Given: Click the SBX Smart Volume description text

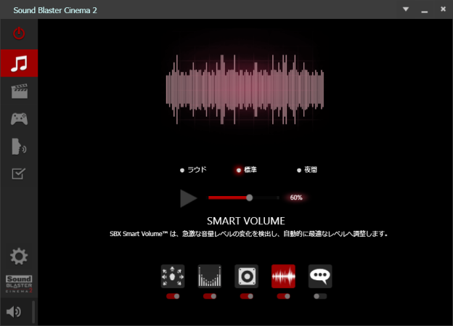Looking at the screenshot, I should click(248, 234).
